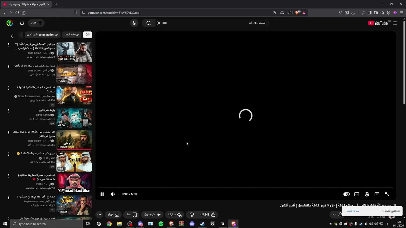Open the 30:34 video thumbnail
Viewport: 406px width, 228px height.
[74, 95]
